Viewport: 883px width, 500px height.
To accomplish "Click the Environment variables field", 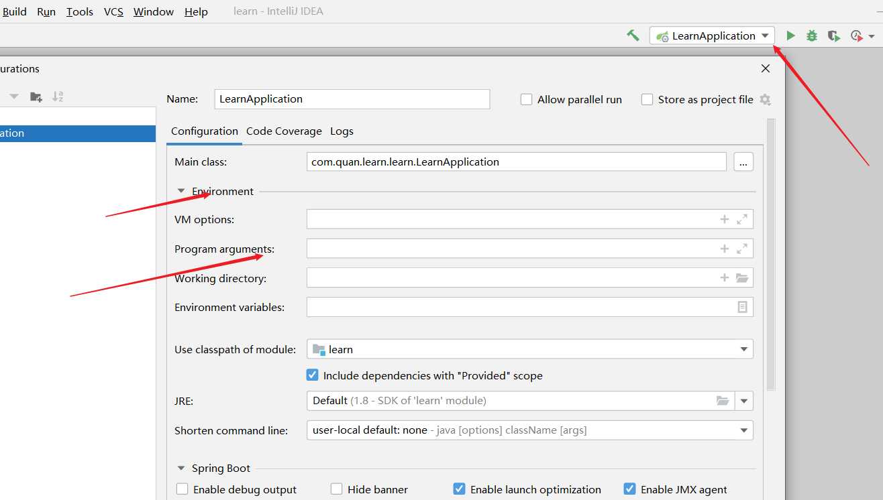I will (x=530, y=307).
